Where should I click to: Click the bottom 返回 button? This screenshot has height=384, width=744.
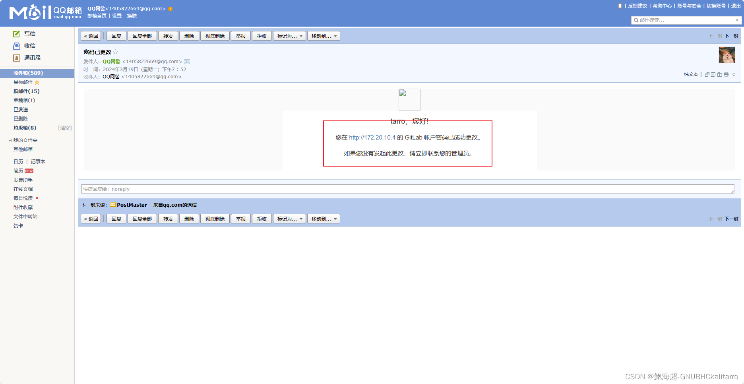pos(91,219)
